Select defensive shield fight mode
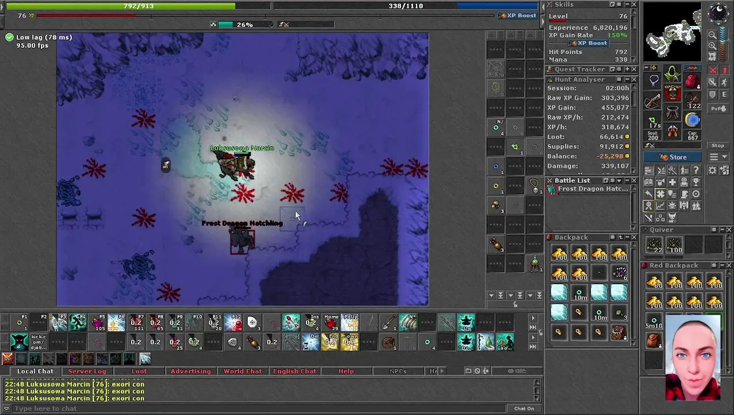The height and width of the screenshot is (415, 734). pyautogui.click(x=712, y=94)
